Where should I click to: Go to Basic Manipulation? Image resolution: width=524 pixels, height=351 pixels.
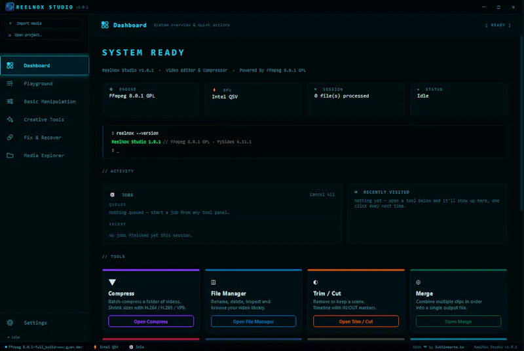(45, 102)
